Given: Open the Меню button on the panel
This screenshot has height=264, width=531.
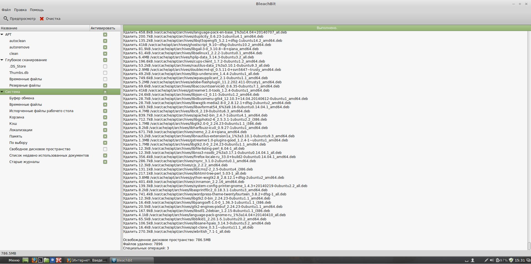Looking at the screenshot, I should (14, 260).
